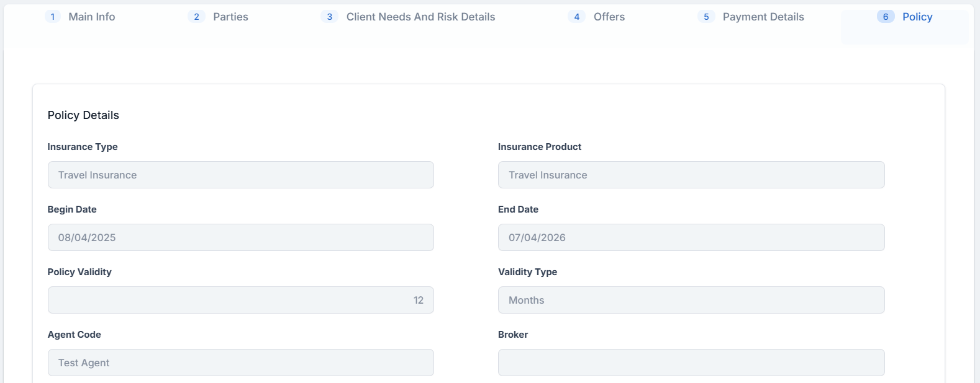Expand the Validity Type Months field
Screen dimensions: 980x383
click(691, 300)
